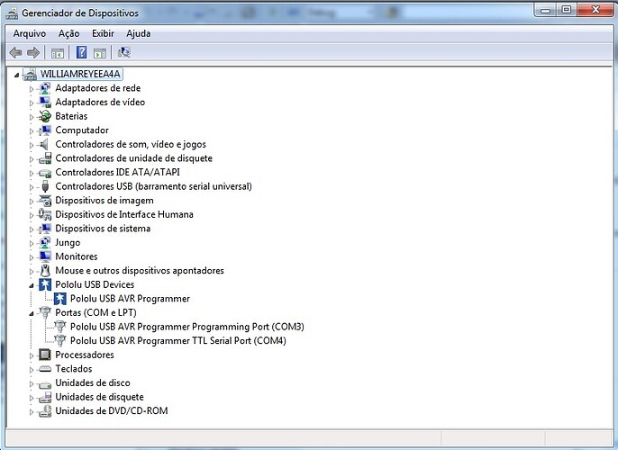Click the Processadores category icon
The image size is (618, 450).
45,355
